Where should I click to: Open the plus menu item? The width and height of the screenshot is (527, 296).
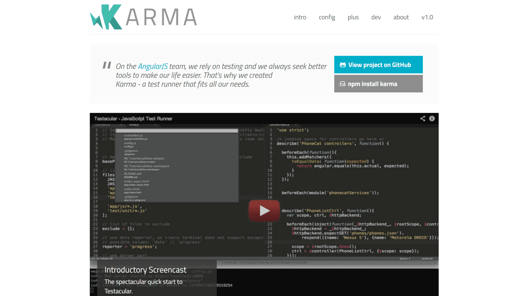tap(353, 17)
